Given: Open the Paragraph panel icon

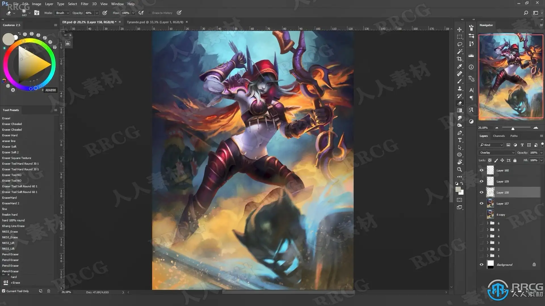Looking at the screenshot, I should click(x=471, y=98).
